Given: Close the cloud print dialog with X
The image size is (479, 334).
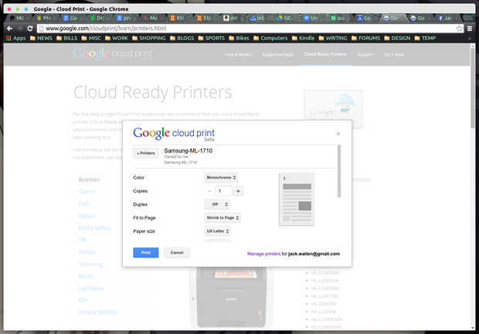Looking at the screenshot, I should click(x=338, y=134).
